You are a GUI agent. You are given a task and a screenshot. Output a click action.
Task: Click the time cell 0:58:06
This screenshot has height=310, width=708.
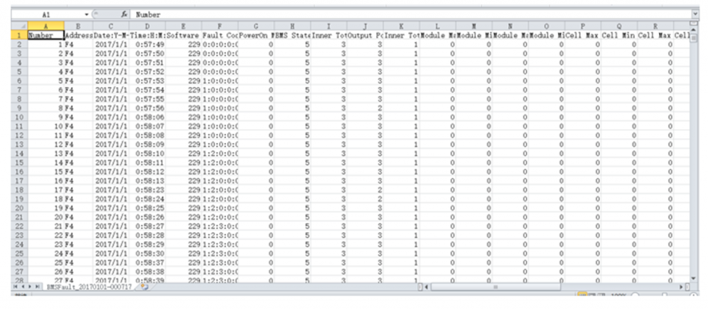coord(147,117)
